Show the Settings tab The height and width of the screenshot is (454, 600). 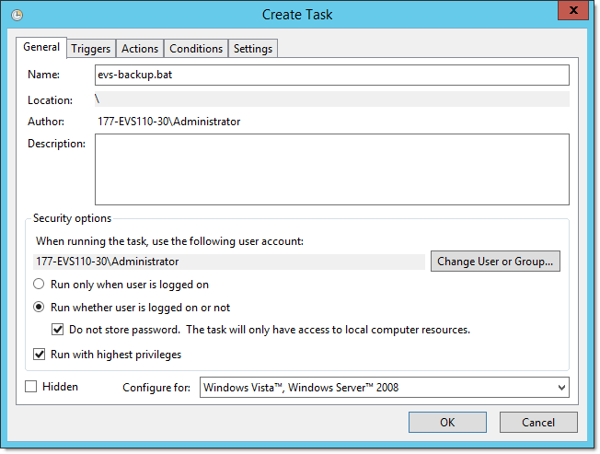pyautogui.click(x=252, y=49)
